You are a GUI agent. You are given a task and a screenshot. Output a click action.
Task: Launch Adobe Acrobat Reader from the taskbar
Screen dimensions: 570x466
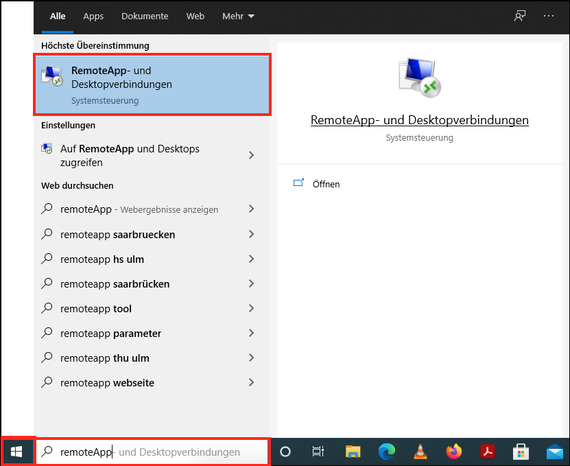[x=487, y=452]
